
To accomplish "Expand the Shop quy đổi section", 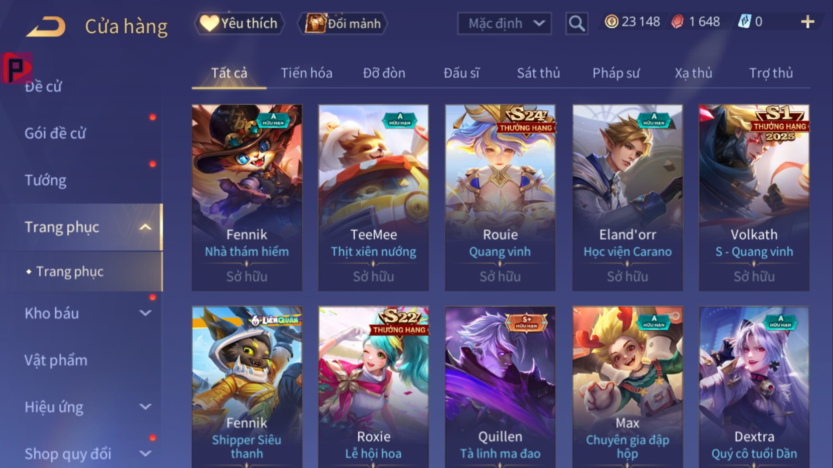I will click(x=145, y=454).
